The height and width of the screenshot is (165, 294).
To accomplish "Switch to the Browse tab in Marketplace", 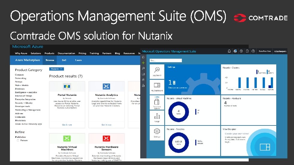I will 50,60.
